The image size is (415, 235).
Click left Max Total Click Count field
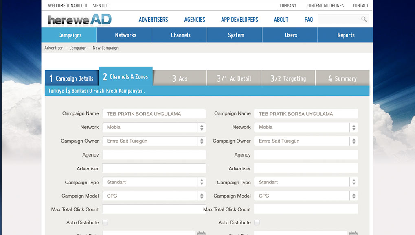154,209
